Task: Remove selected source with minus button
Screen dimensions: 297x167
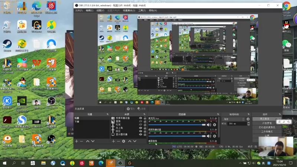Action: 118,141
